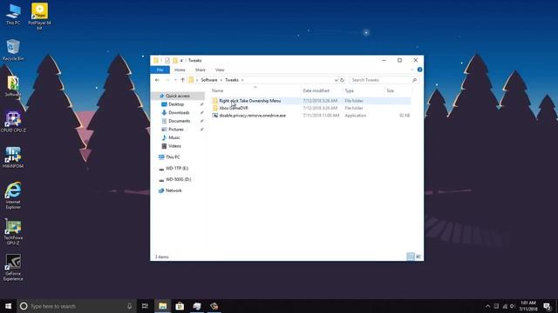This screenshot has width=558, height=313.
Task: Show hidden system tray icons
Action: click(487, 306)
